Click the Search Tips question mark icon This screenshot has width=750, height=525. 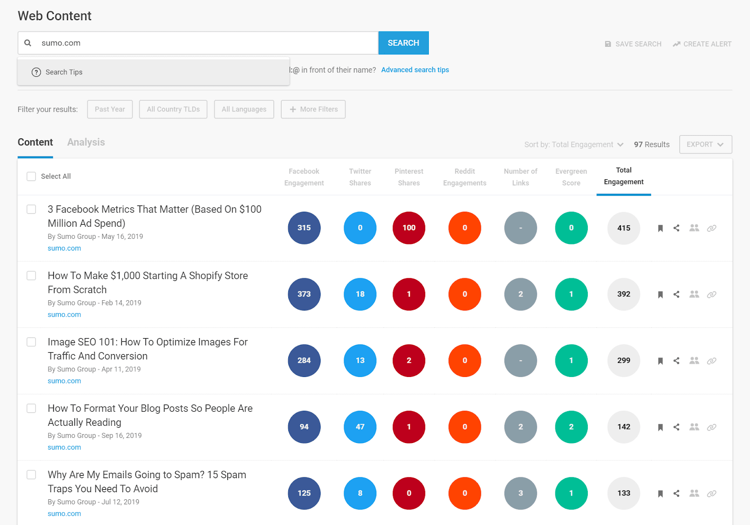pos(36,72)
